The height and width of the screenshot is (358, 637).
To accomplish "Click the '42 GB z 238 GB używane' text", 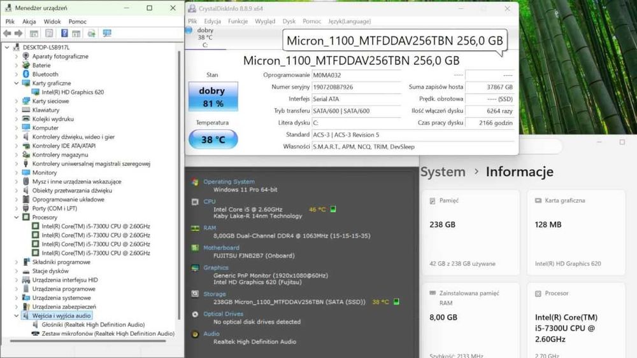I will (x=462, y=263).
